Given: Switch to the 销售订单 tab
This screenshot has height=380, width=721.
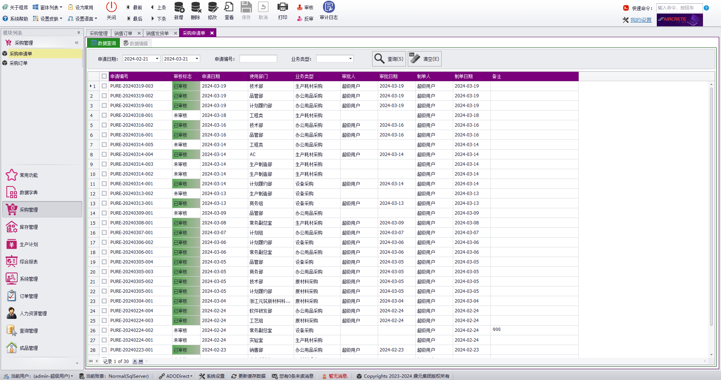Looking at the screenshot, I should [124, 33].
